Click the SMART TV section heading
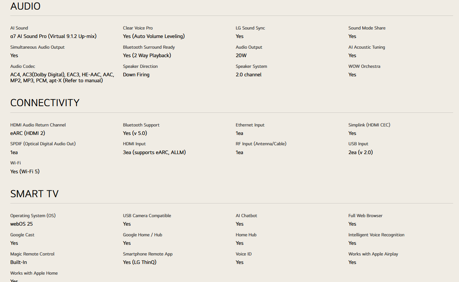Image resolution: width=459 pixels, height=282 pixels. coord(34,194)
